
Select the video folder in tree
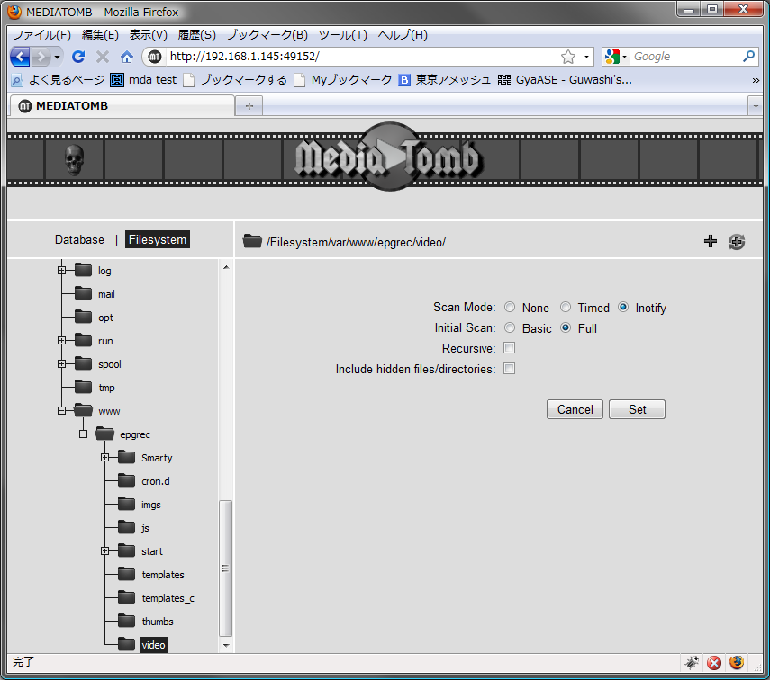(154, 645)
